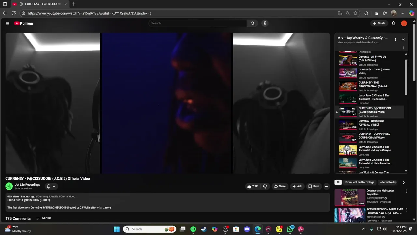This screenshot has width=417, height=235.
Task: Open YouTube notifications bell in header
Action: pyautogui.click(x=394, y=23)
